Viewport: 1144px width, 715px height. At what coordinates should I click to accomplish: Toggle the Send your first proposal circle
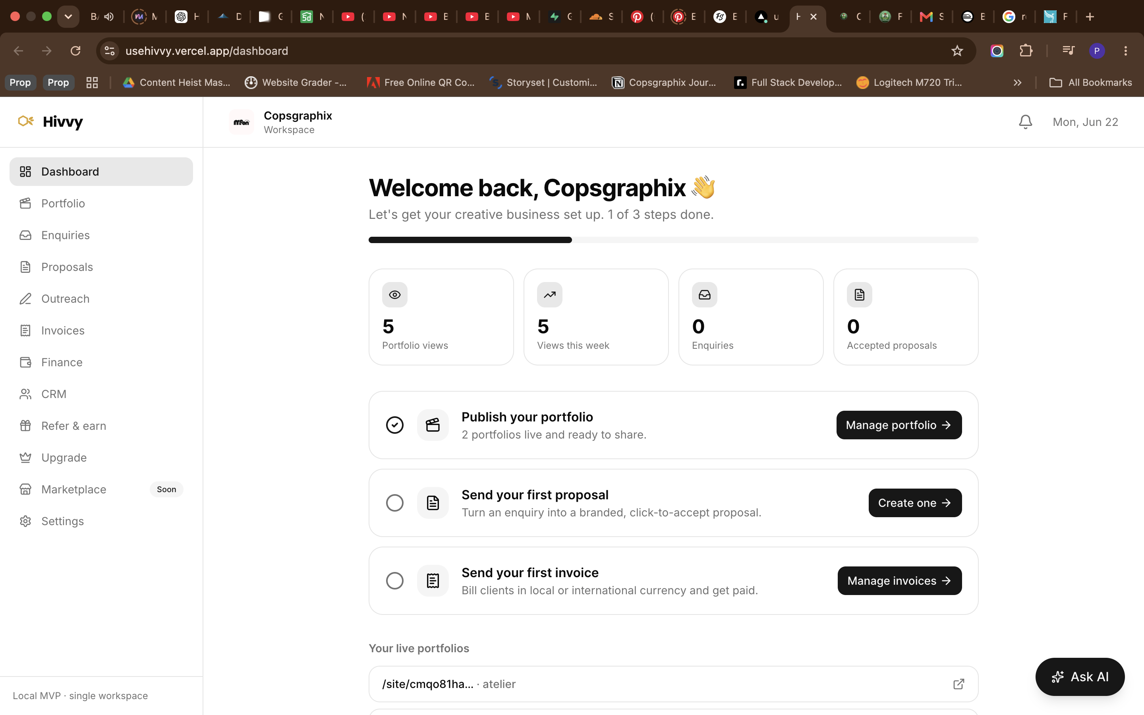pyautogui.click(x=395, y=502)
